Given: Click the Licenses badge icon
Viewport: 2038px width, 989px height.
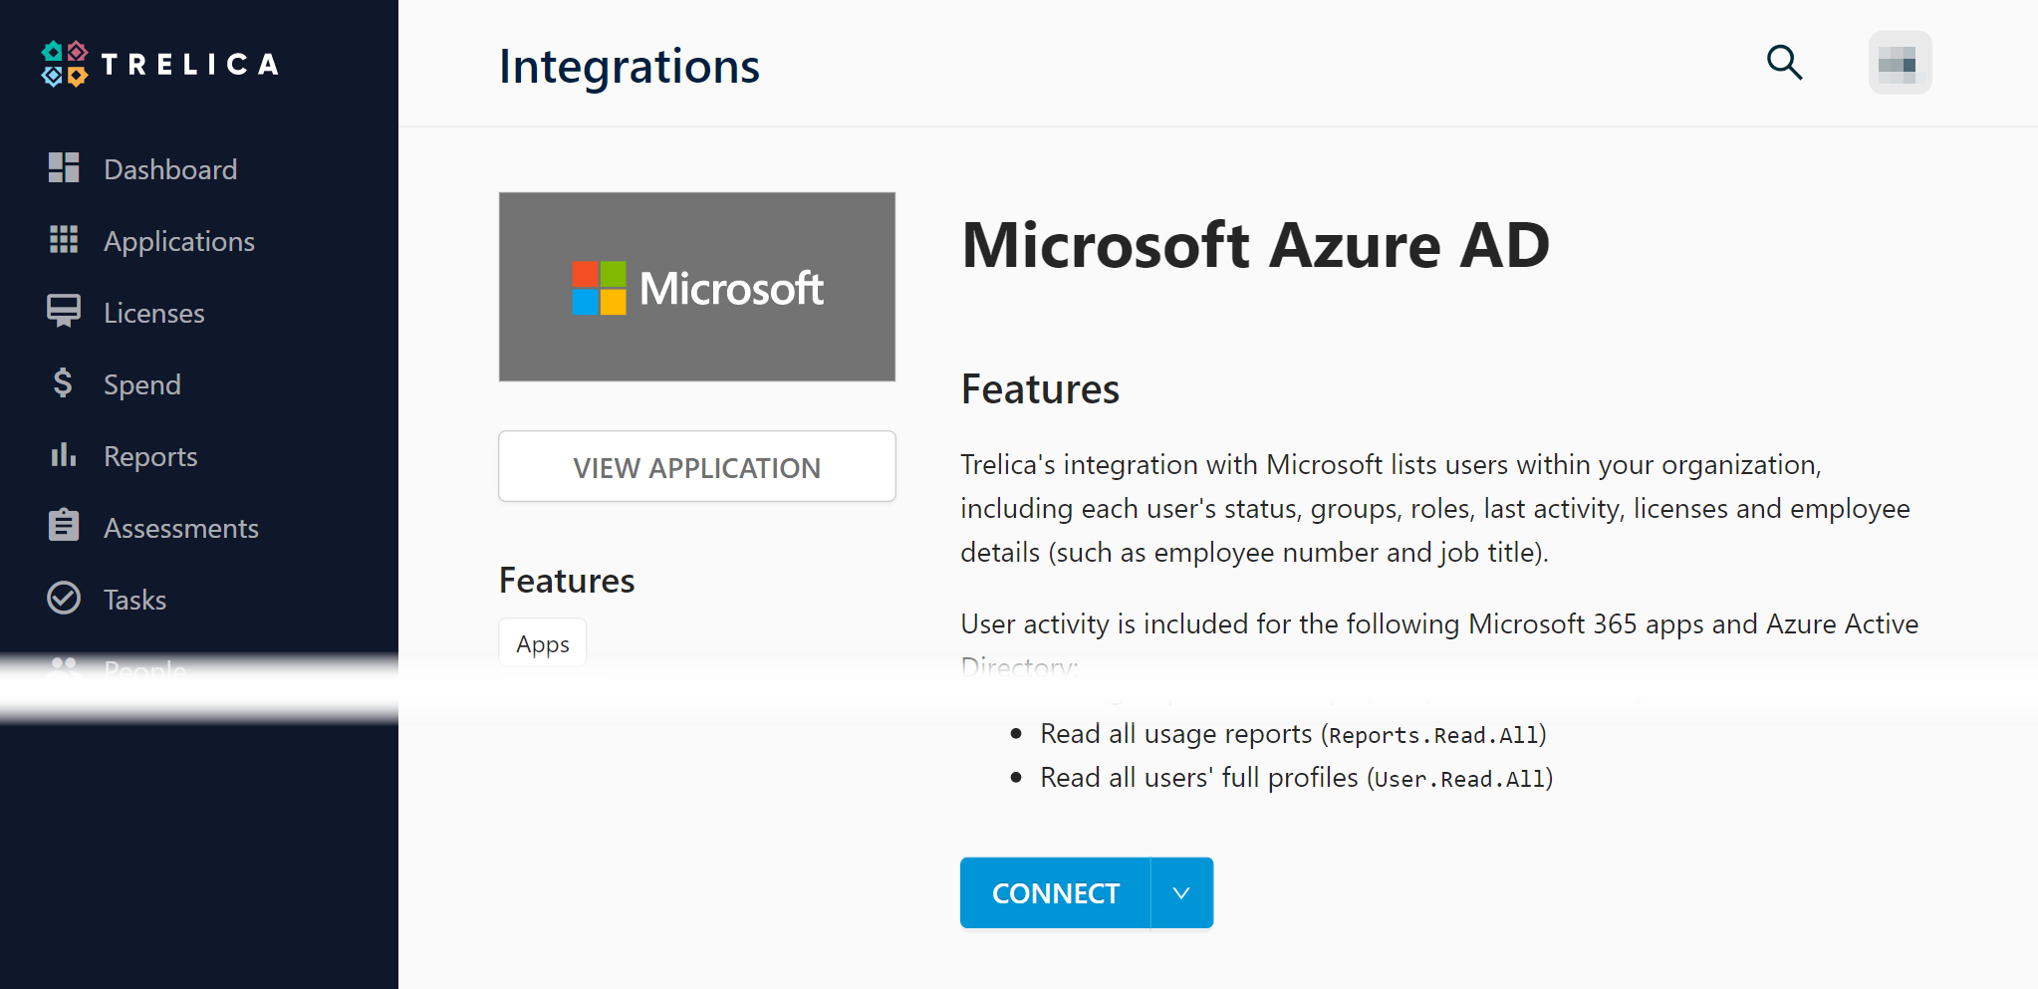Looking at the screenshot, I should (x=64, y=311).
